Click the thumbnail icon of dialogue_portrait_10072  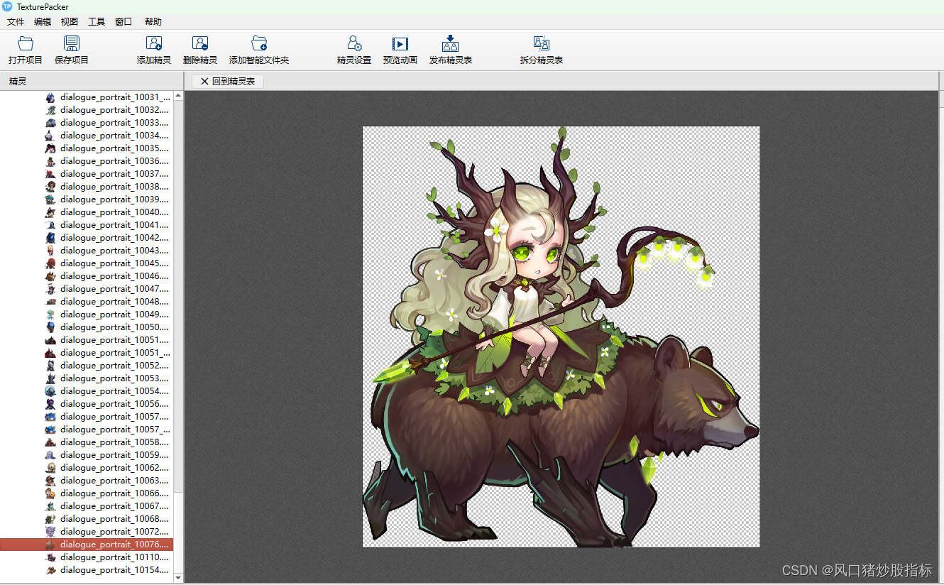50,532
